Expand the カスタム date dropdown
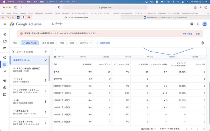The height and width of the screenshot is (131, 210). (x=86, y=43)
